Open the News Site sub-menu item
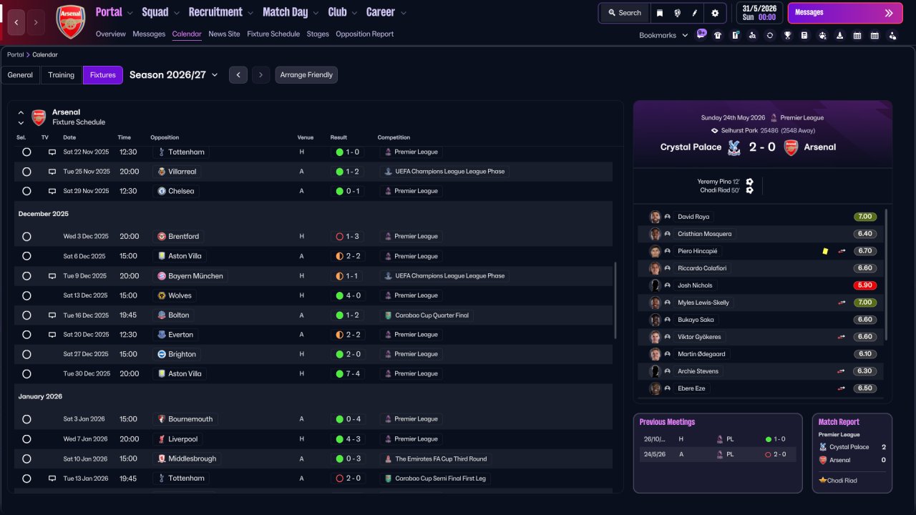The height and width of the screenshot is (515, 916). coord(224,34)
